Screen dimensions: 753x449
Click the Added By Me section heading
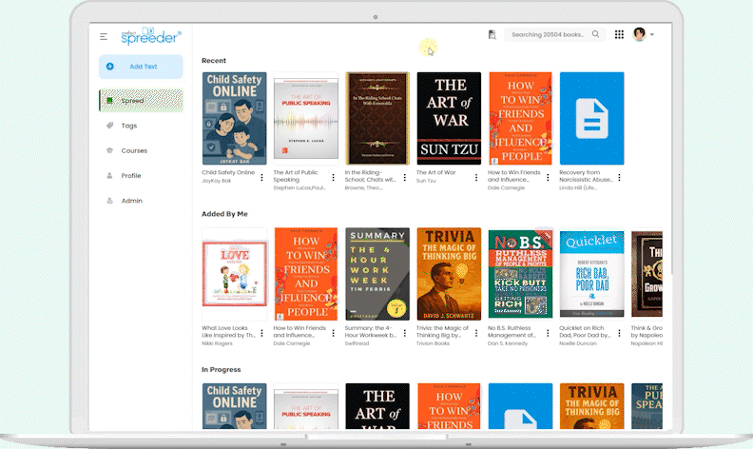coord(224,214)
